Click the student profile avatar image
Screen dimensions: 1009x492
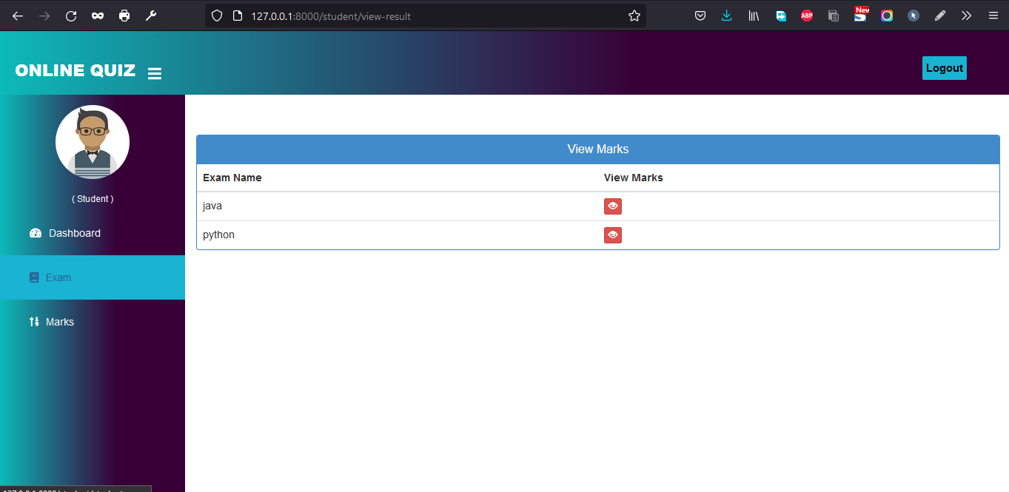(x=92, y=141)
